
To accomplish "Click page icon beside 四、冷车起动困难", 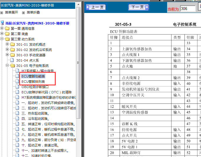I will coord(17,118).
